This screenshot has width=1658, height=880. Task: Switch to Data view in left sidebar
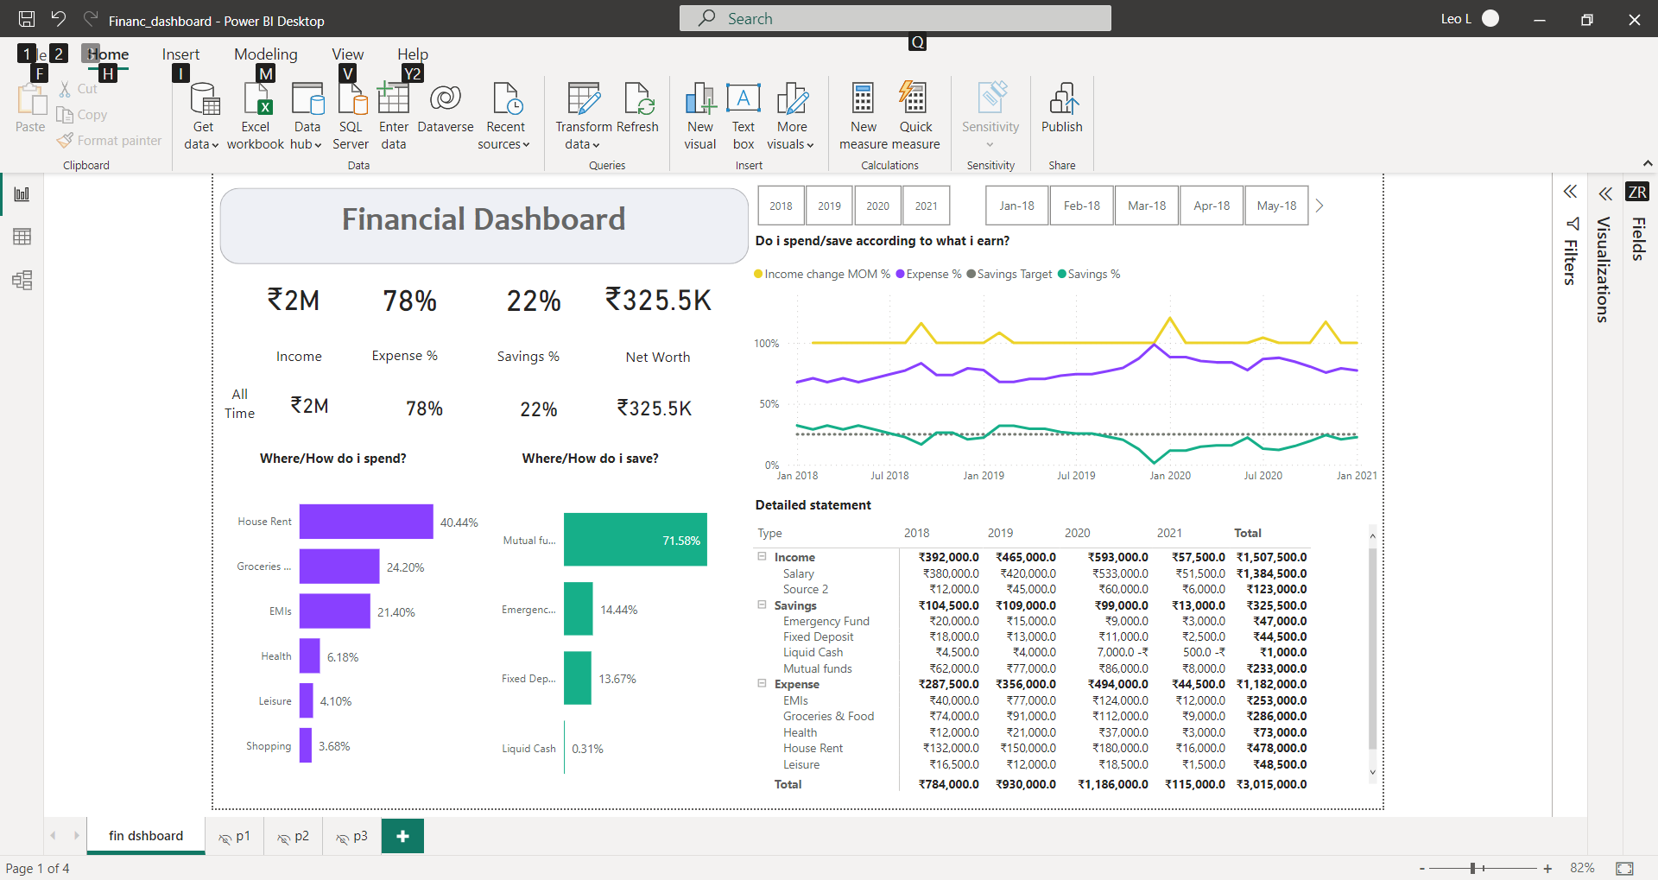tap(22, 237)
